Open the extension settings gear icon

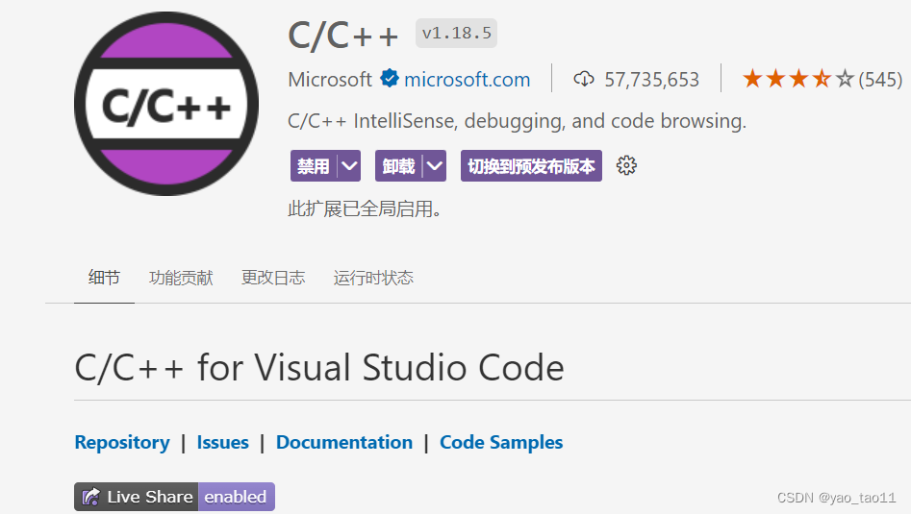coord(626,166)
